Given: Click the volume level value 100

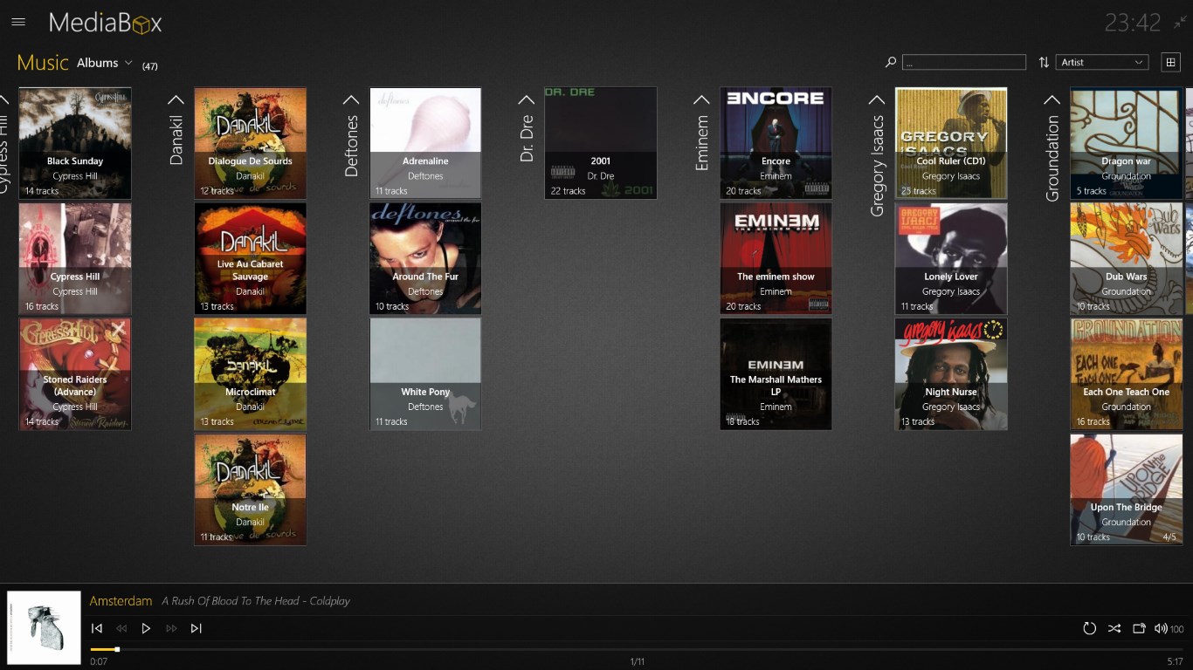Looking at the screenshot, I should pos(1176,629).
